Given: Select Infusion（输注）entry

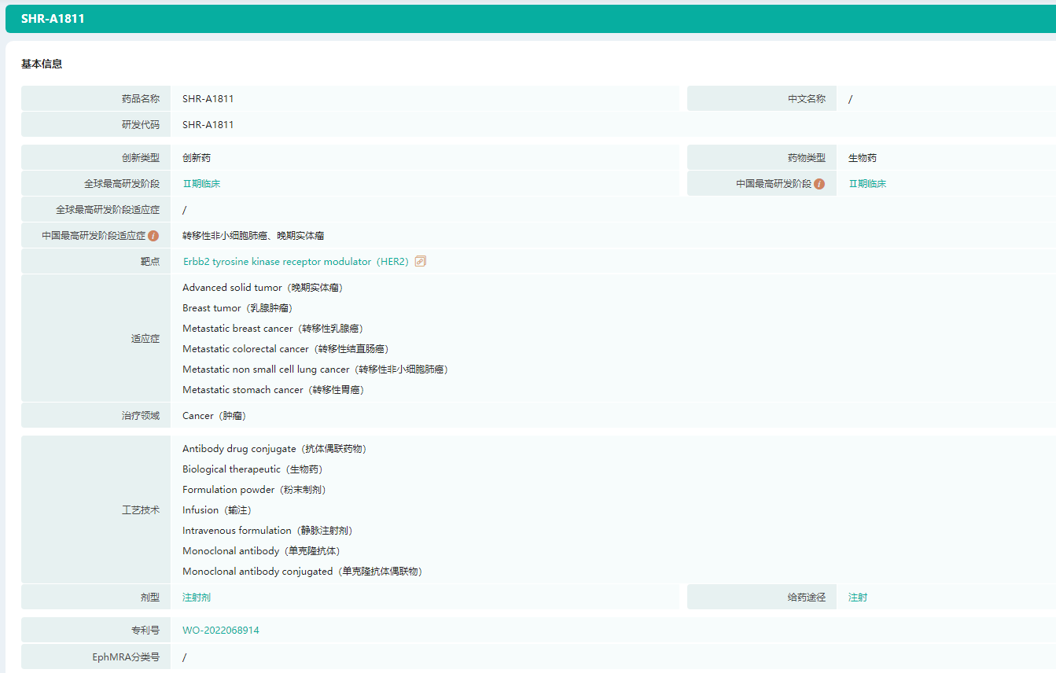Looking at the screenshot, I should tap(217, 510).
